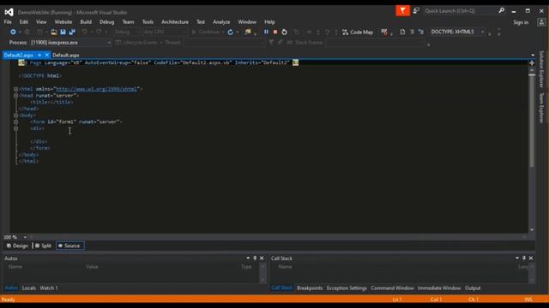This screenshot has width=549, height=308.
Task: Open the Help menu
Action: coord(269,22)
